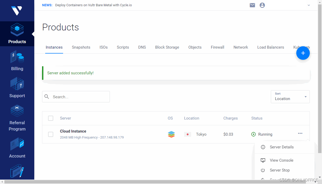322x184 pixels.
Task: Open the three-dot menu for Cloud Instance
Action: (300, 133)
